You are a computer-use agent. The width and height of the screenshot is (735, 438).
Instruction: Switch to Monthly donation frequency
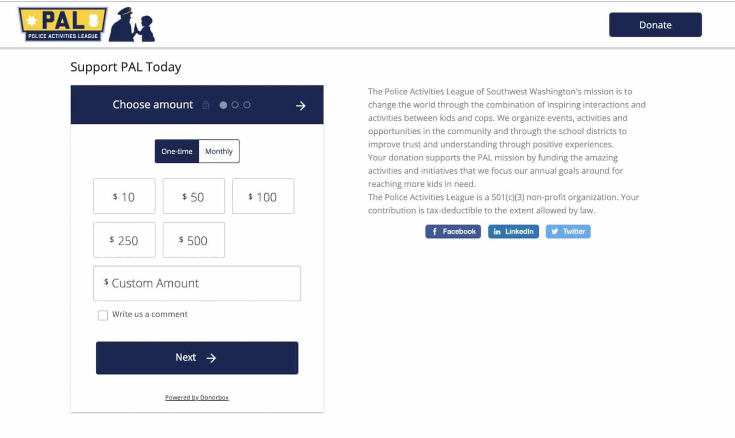(219, 151)
